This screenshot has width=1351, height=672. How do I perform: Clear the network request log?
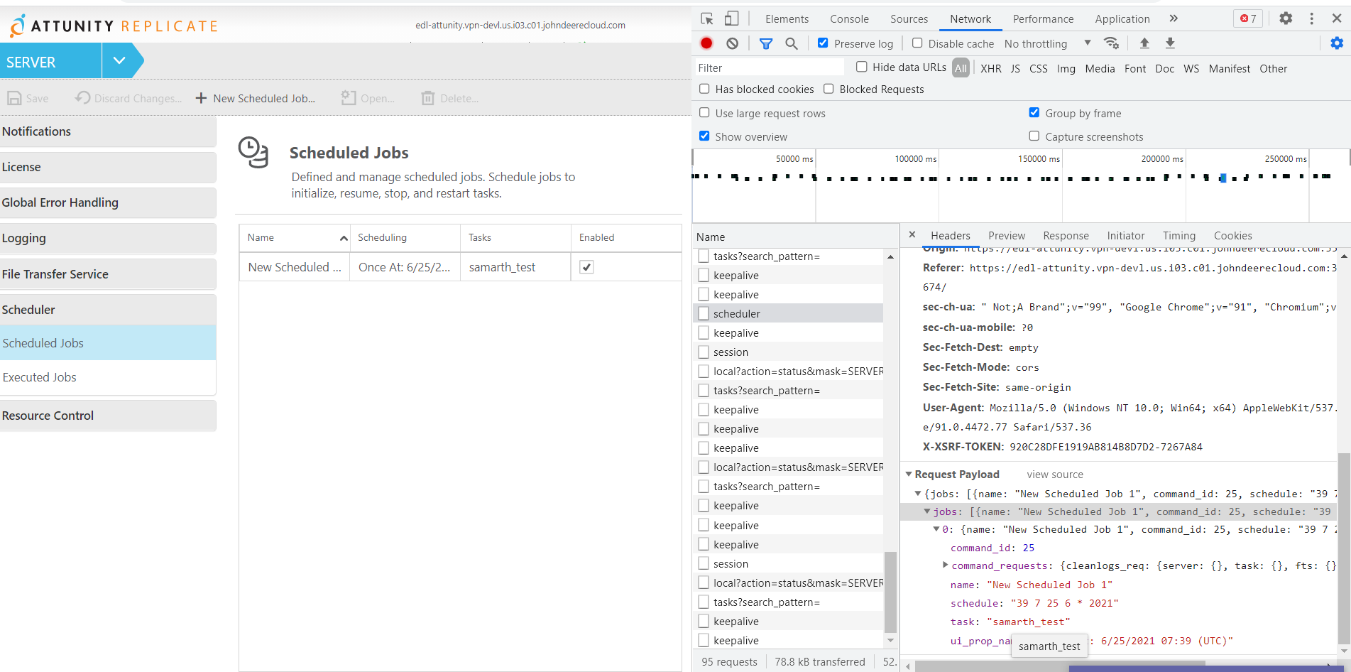pyautogui.click(x=732, y=43)
